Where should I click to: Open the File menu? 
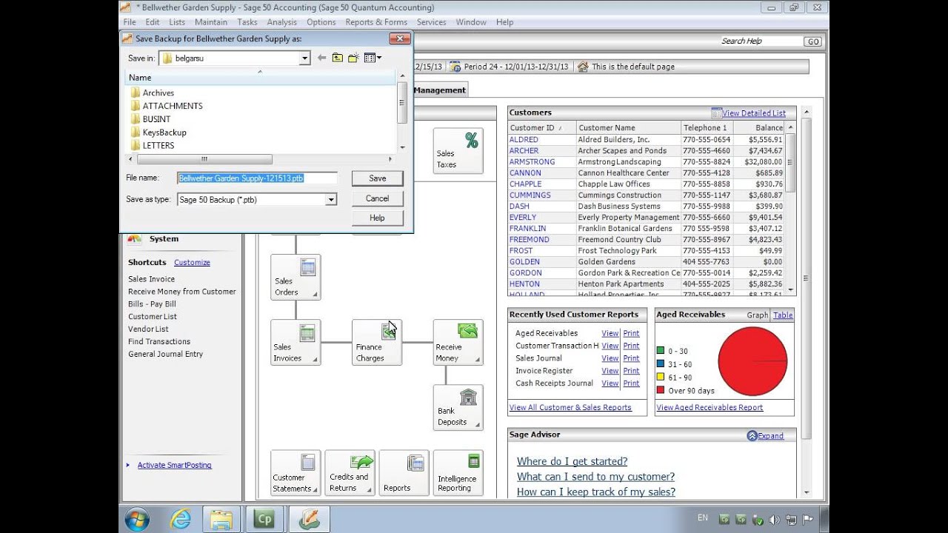point(130,22)
